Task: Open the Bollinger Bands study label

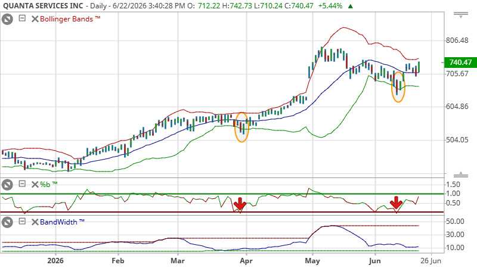Action: coord(70,19)
